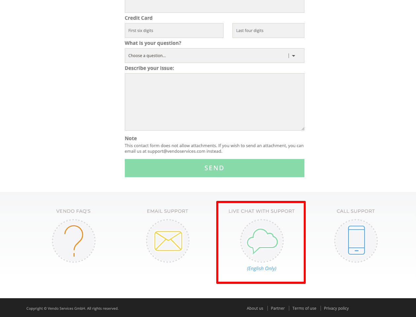Open the Terms of use link
The width and height of the screenshot is (416, 317).
click(304, 308)
